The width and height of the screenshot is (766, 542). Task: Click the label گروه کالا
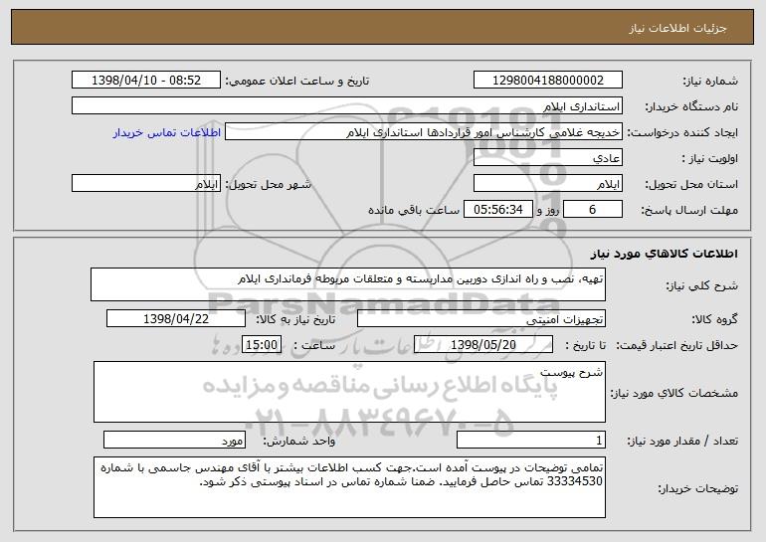(714, 319)
